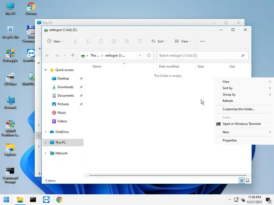Switch to large icons view in status bar
274x205 pixels.
click(248, 180)
